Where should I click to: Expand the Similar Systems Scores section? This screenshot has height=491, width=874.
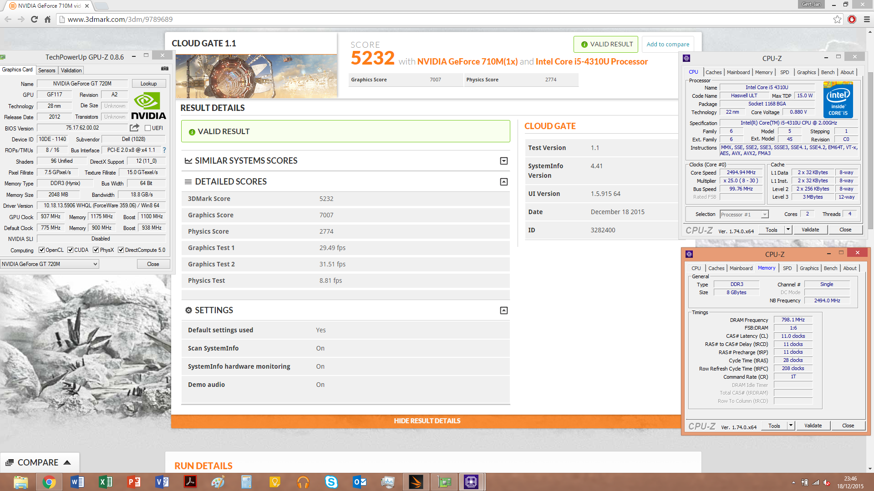click(504, 161)
